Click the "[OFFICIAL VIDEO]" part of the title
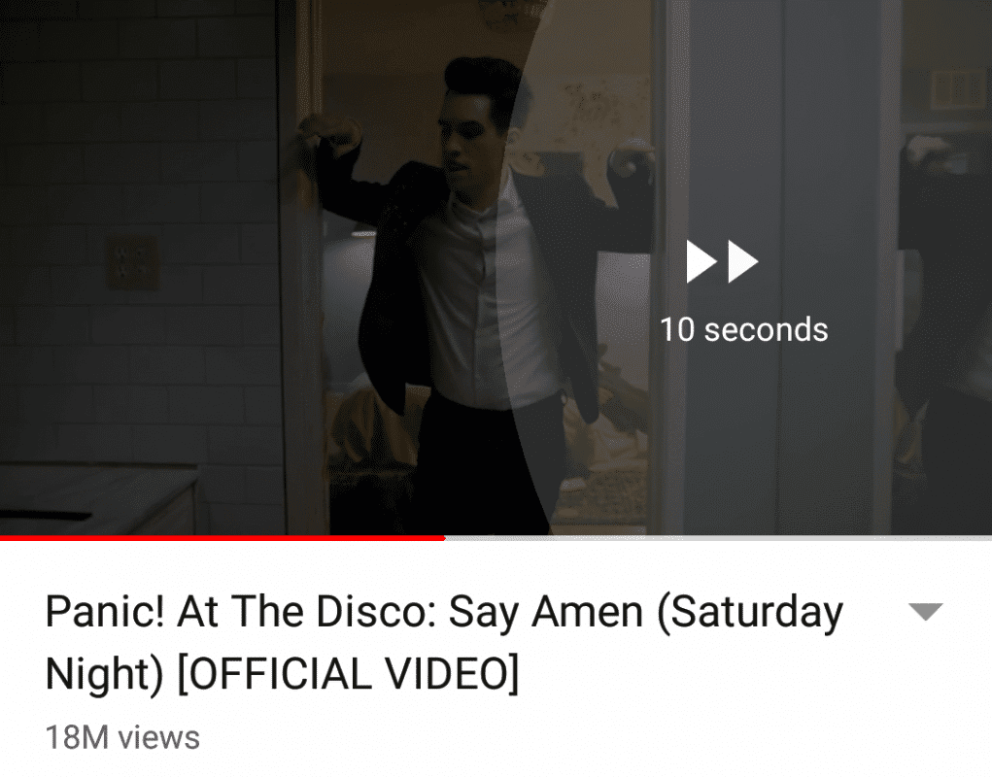This screenshot has height=777, width=992. pyautogui.click(x=348, y=673)
